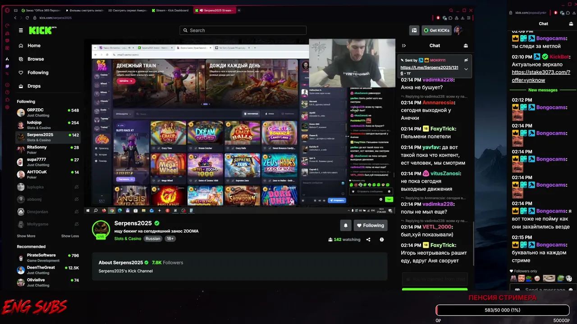Viewport: 577px width, 324px height.
Task: Open offline channel Dmcjordan
Action: tap(48, 211)
